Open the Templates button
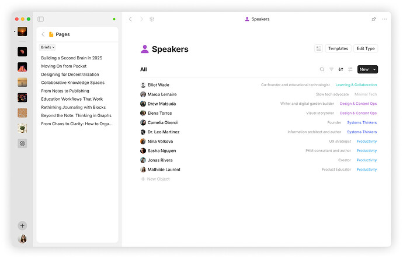Viewport: 403px width, 258px height. pos(338,48)
